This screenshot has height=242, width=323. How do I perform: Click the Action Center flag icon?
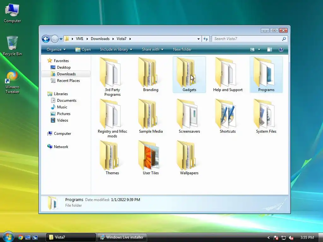pos(276,238)
